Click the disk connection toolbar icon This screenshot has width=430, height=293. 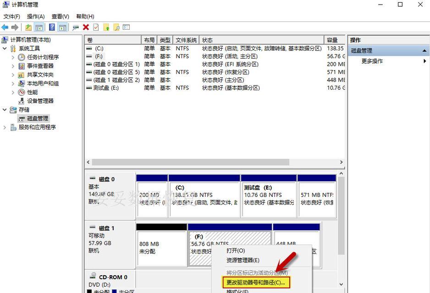[x=76, y=27]
